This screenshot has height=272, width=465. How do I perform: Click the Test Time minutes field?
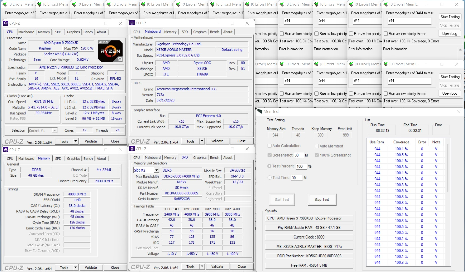click(296, 178)
